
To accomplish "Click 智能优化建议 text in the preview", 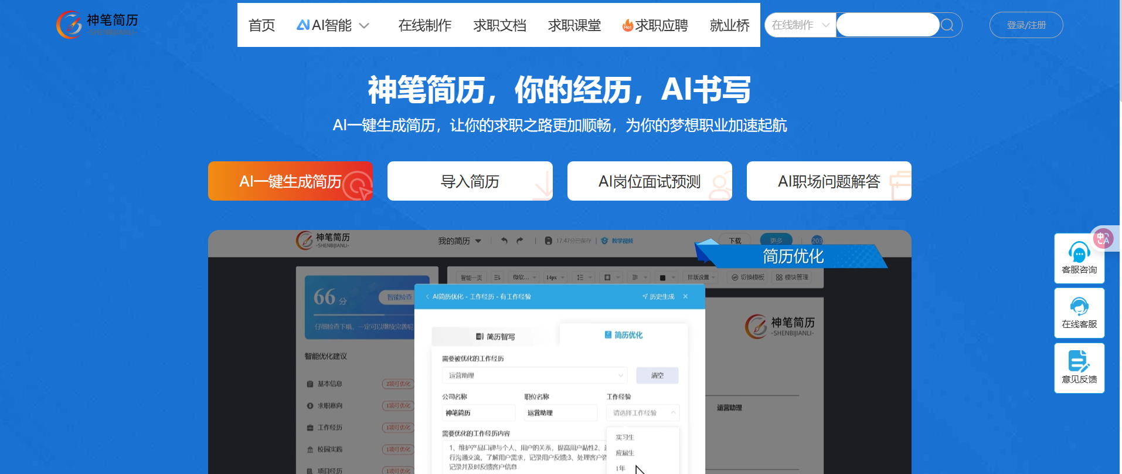I will click(x=325, y=356).
